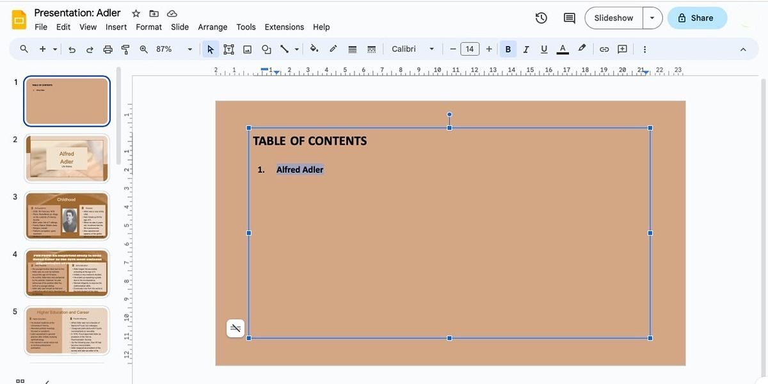This screenshot has height=384, width=768.
Task: Click the Share button
Action: click(697, 18)
